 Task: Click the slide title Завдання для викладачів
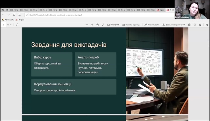69,45
